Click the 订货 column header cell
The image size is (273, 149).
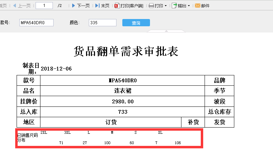click(x=111, y=122)
